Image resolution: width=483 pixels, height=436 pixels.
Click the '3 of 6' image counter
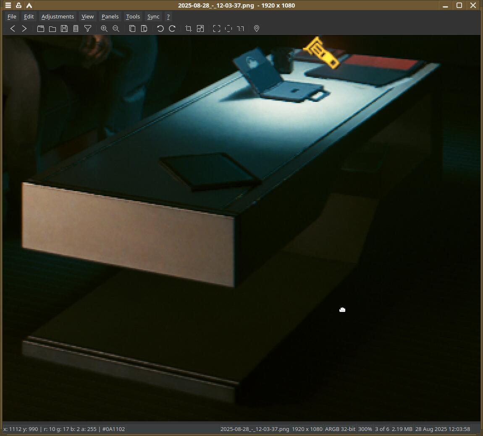pos(382,429)
